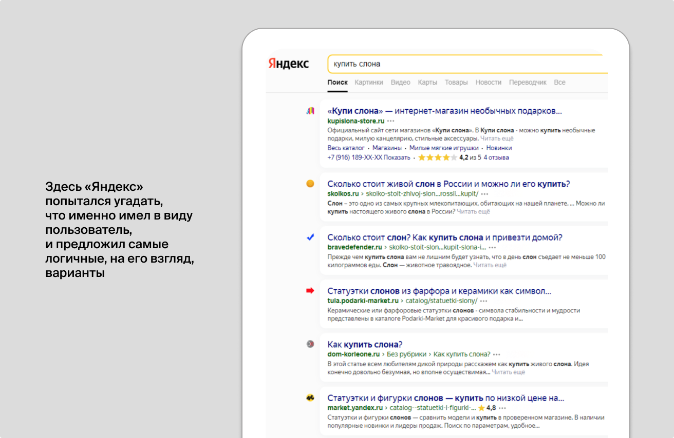Click the blue checkmark bravedefender.ru favicon
Image resolution: width=674 pixels, height=438 pixels.
coord(310,237)
